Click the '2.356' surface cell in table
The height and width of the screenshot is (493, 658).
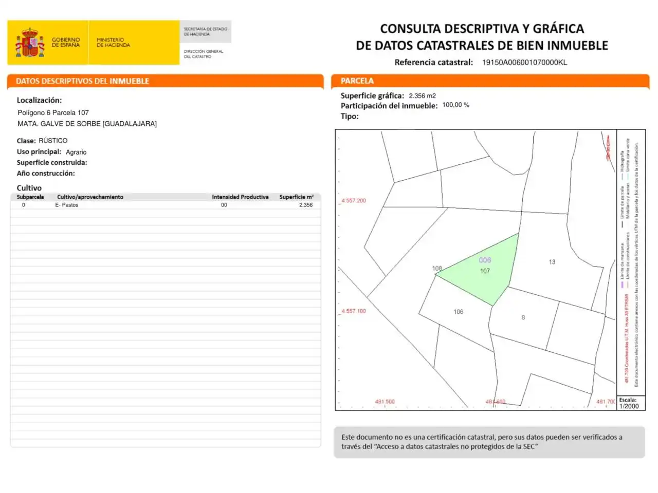[306, 205]
